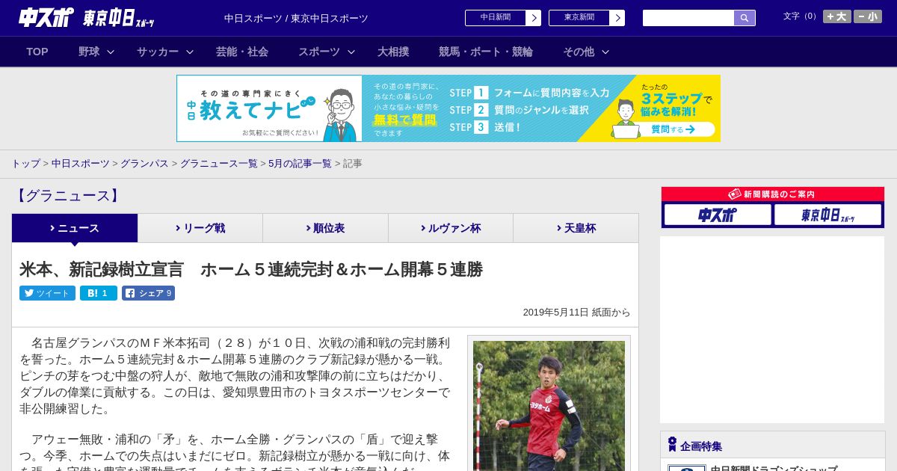Switch to the リーグ戦 tab

[200, 228]
